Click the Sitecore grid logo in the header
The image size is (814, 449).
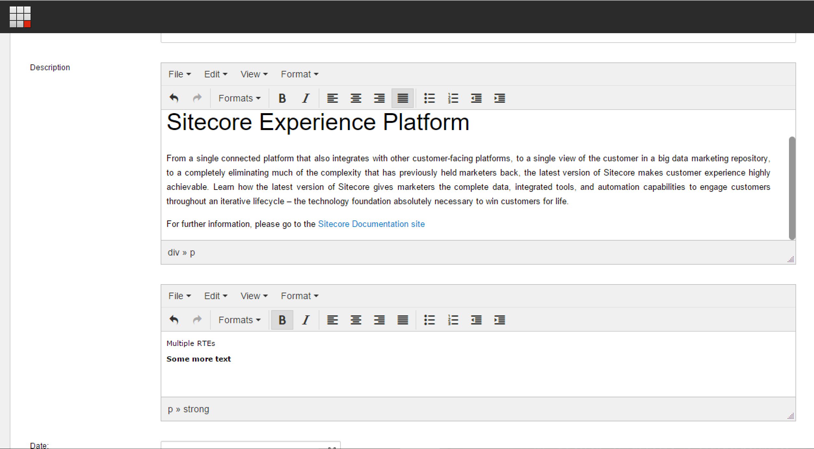pyautogui.click(x=20, y=17)
